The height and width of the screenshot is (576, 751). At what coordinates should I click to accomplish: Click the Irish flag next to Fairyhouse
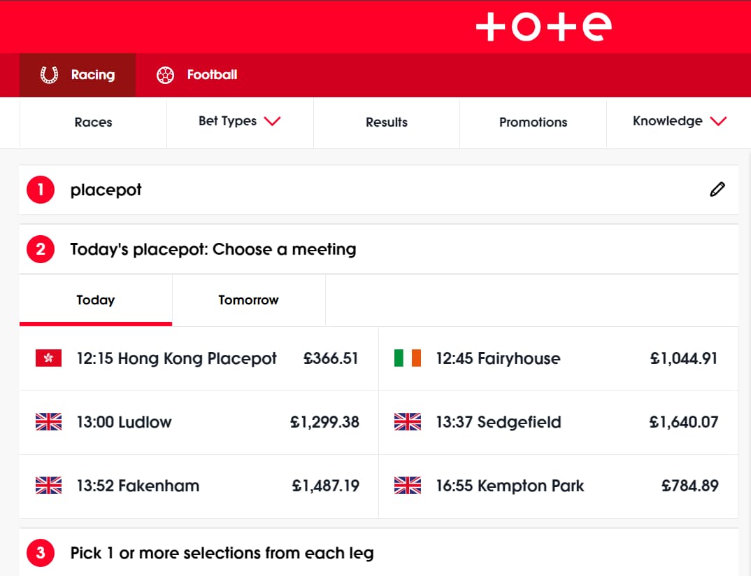point(408,358)
